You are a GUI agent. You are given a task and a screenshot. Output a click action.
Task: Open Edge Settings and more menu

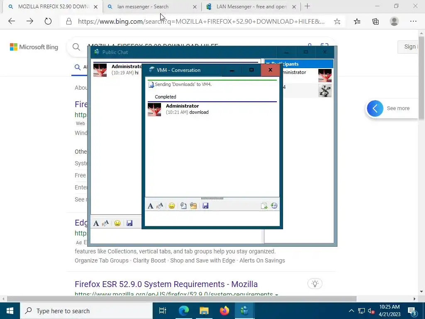click(413, 22)
